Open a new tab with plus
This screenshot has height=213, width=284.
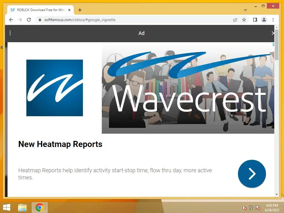click(x=80, y=10)
